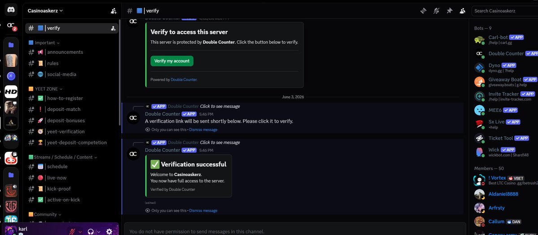Image resolution: width=538 pixels, height=235 pixels.
Task: Select the verify channel in sidebar
Action: [x=72, y=28]
